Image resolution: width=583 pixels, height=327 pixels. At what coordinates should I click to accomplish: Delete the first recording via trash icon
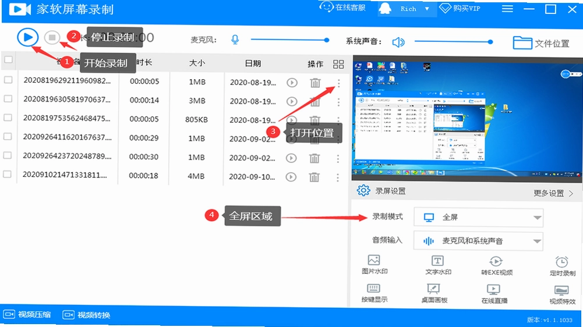pyautogui.click(x=315, y=83)
